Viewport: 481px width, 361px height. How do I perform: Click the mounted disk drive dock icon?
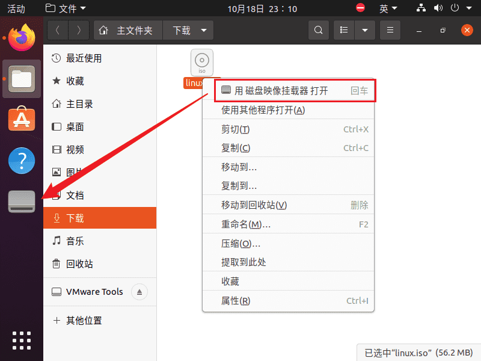coord(22,202)
